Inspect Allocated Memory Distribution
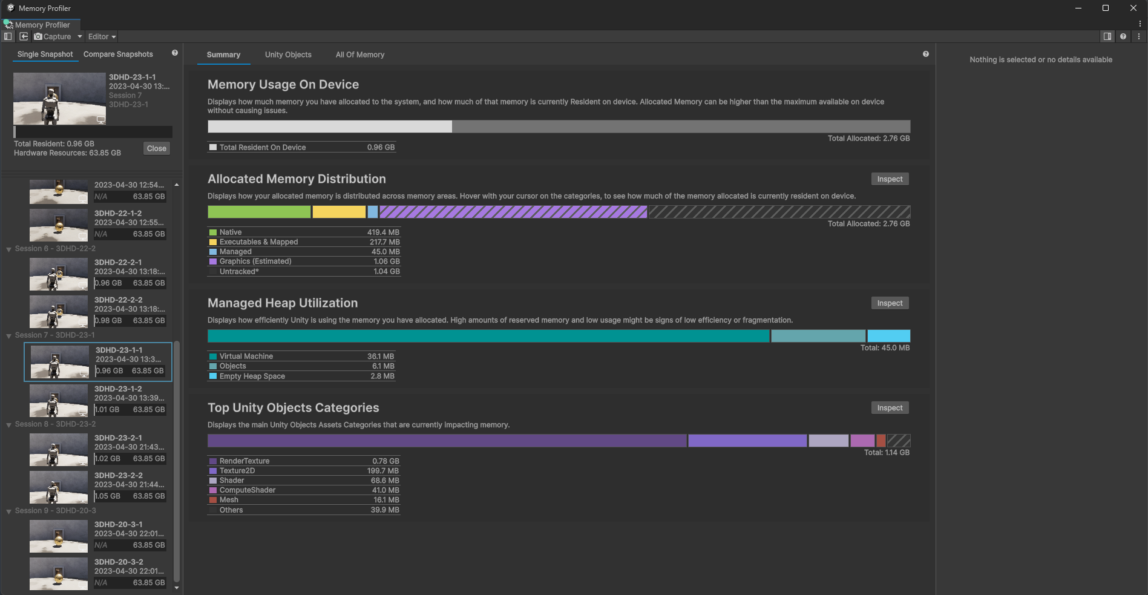Screen dimensions: 1148x595 [890, 179]
